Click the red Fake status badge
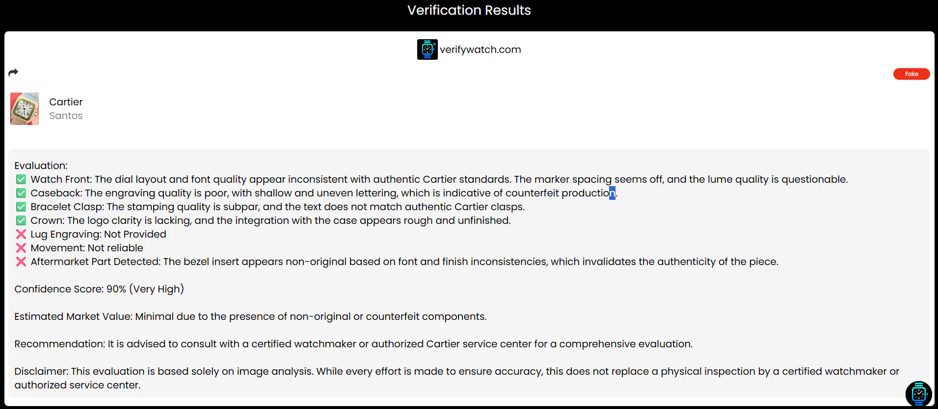Viewport: 938px width, 409px height. coord(911,74)
